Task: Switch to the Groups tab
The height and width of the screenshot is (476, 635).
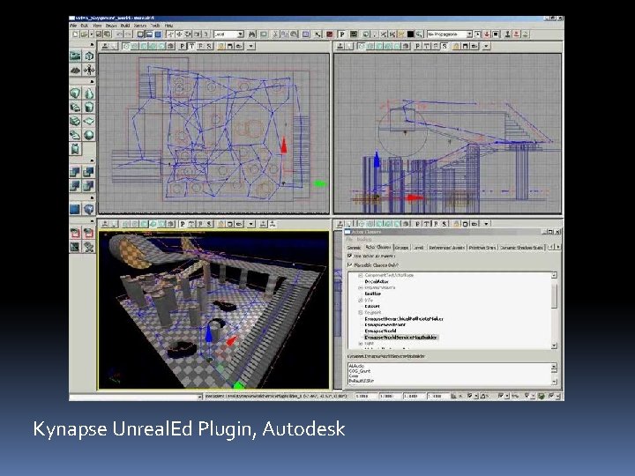Action: click(401, 248)
